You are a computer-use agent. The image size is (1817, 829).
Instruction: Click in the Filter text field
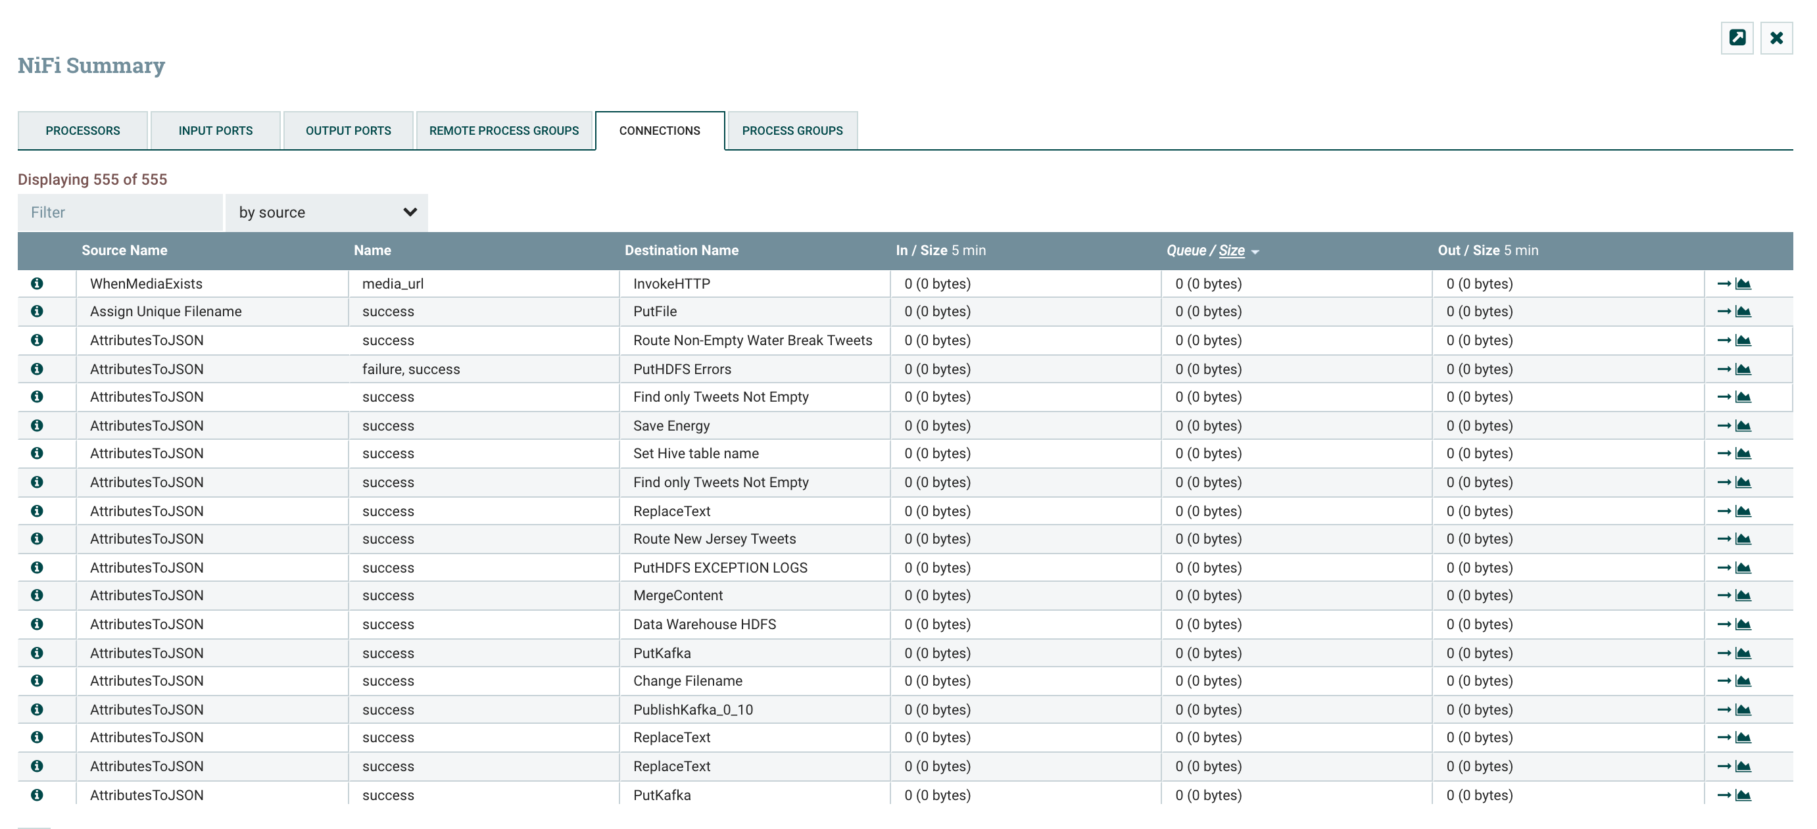click(120, 213)
